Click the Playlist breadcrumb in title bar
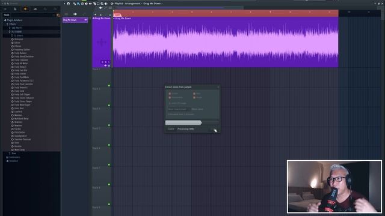The width and height of the screenshot is (385, 216). click(x=119, y=4)
